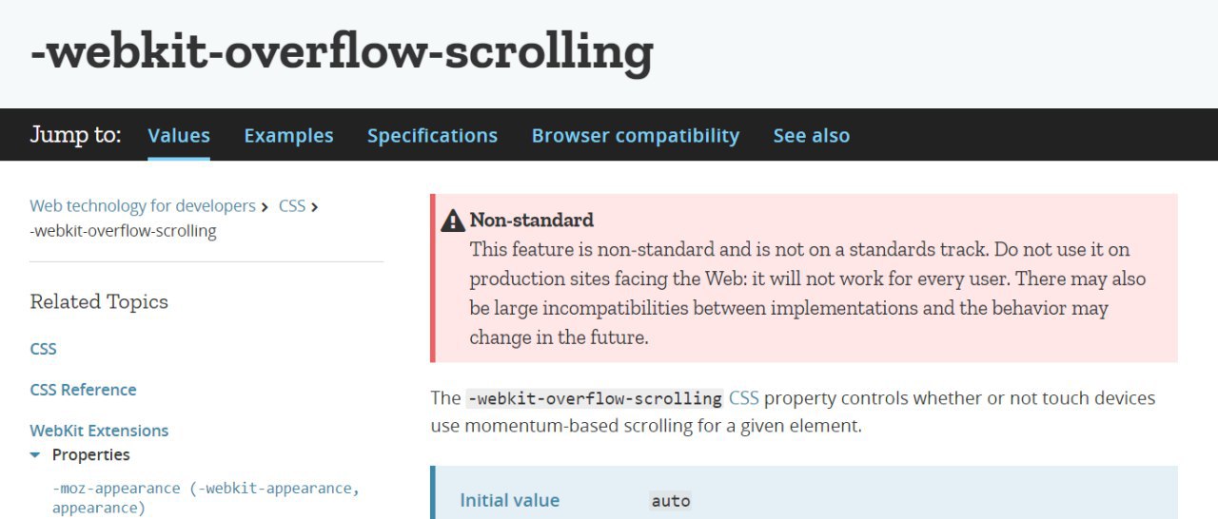
Task: Click the -webkit-overflow-scrolling page title
Action: 342,51
